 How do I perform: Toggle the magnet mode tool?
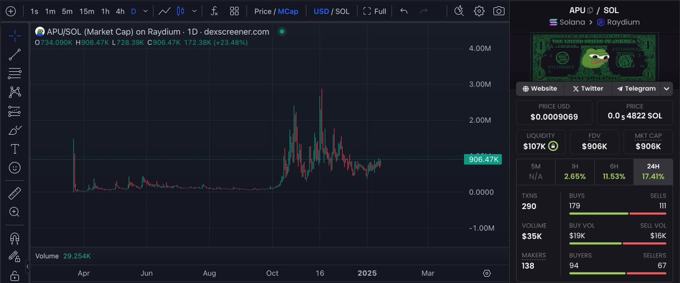(x=15, y=238)
